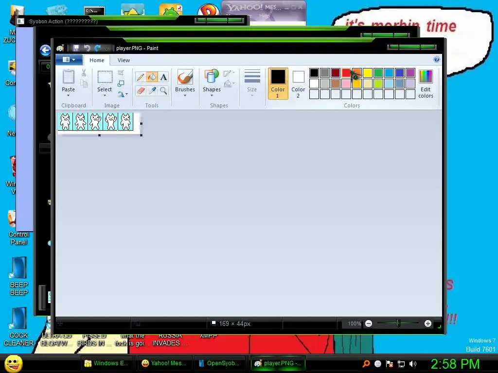Open the shape Fill dropdown
This screenshot has width=498, height=373.
[229, 84]
